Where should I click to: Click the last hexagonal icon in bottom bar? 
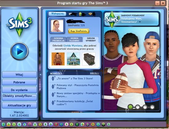[109, 124]
